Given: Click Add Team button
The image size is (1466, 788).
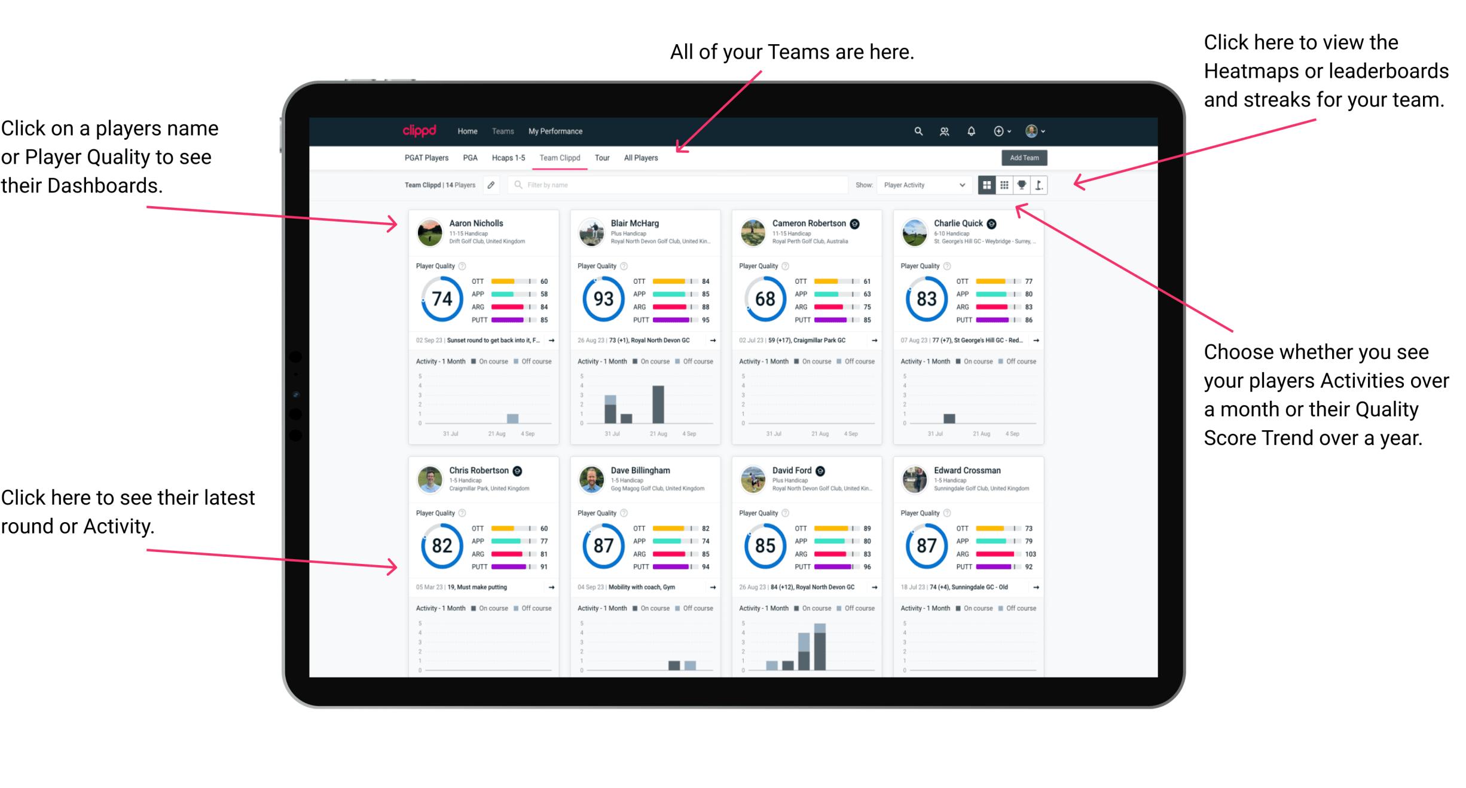Looking at the screenshot, I should 1026,158.
